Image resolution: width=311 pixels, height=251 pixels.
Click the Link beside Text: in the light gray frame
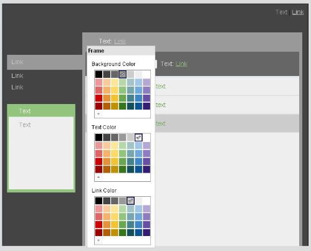tap(120, 41)
